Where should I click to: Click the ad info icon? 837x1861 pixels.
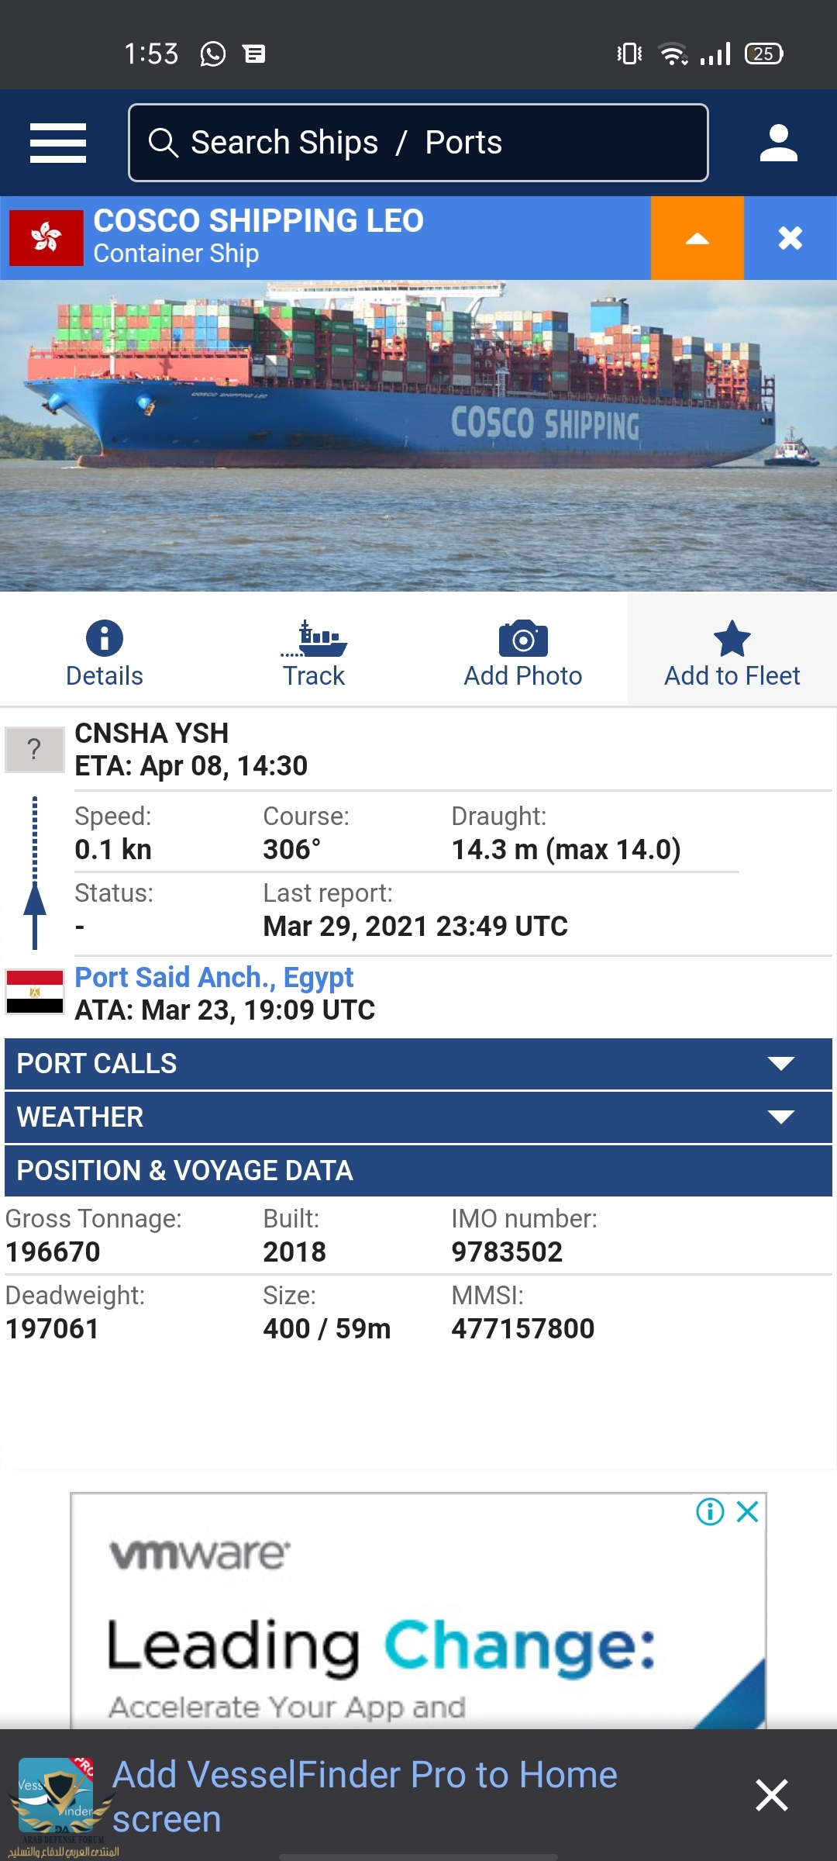tap(710, 1511)
